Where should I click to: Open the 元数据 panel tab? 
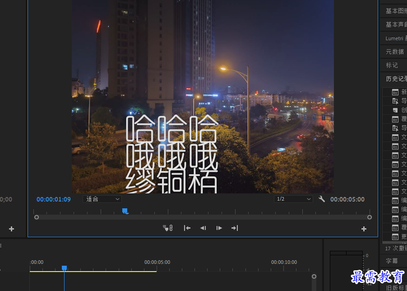pos(394,52)
